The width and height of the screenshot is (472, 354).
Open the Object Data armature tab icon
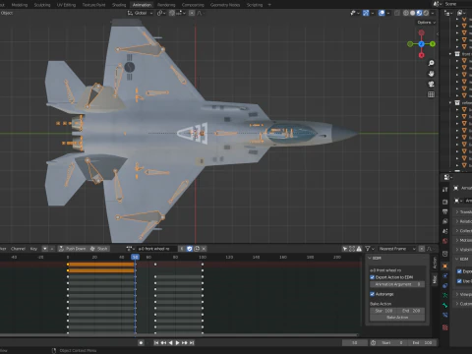pos(444,295)
